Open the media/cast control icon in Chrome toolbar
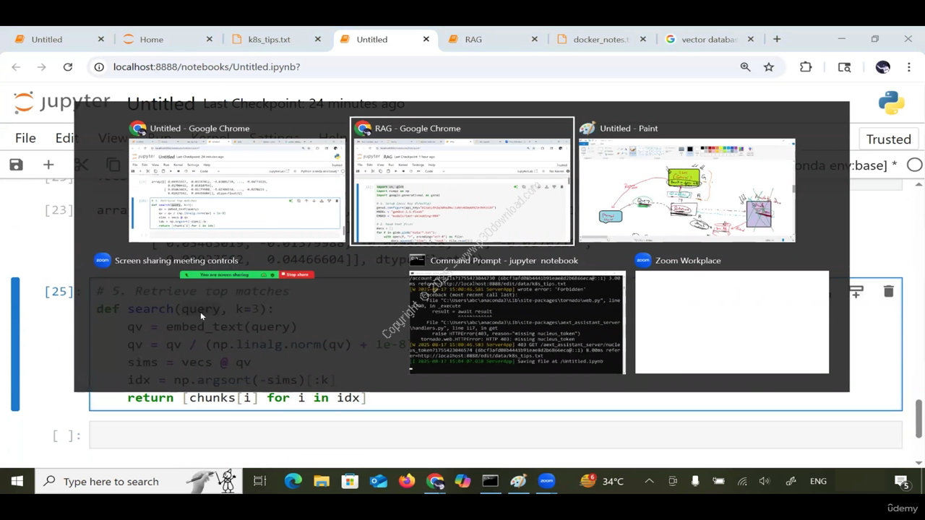This screenshot has width=925, height=520. [x=844, y=66]
